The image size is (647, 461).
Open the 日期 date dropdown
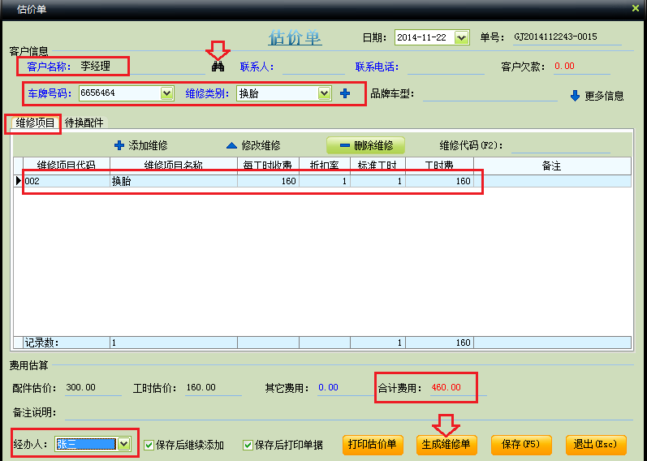click(461, 37)
